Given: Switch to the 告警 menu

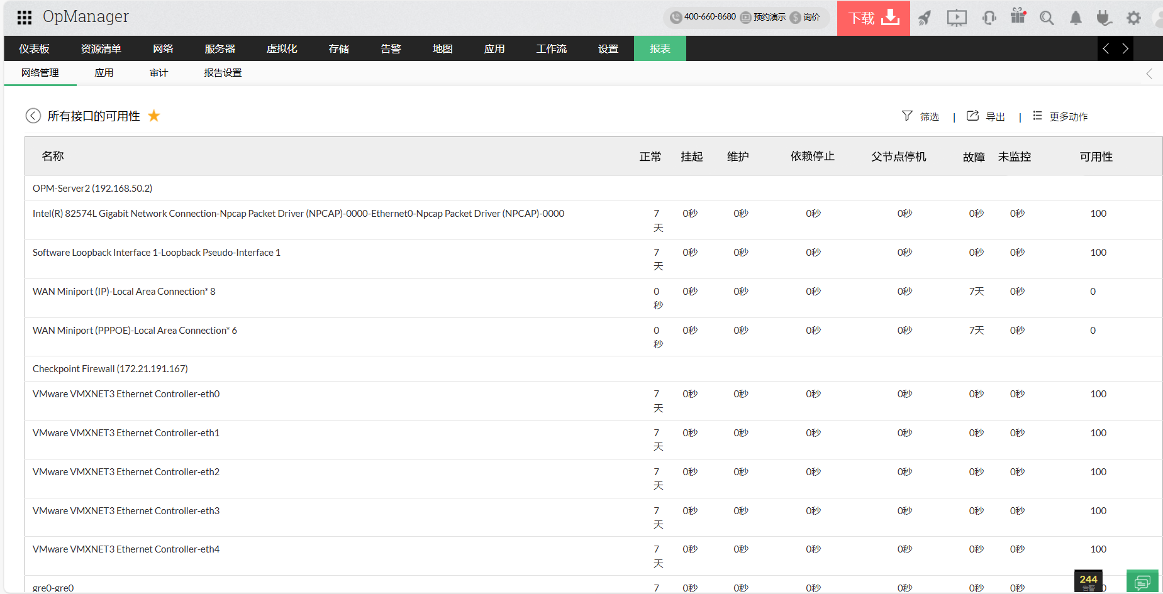Looking at the screenshot, I should pyautogui.click(x=391, y=48).
